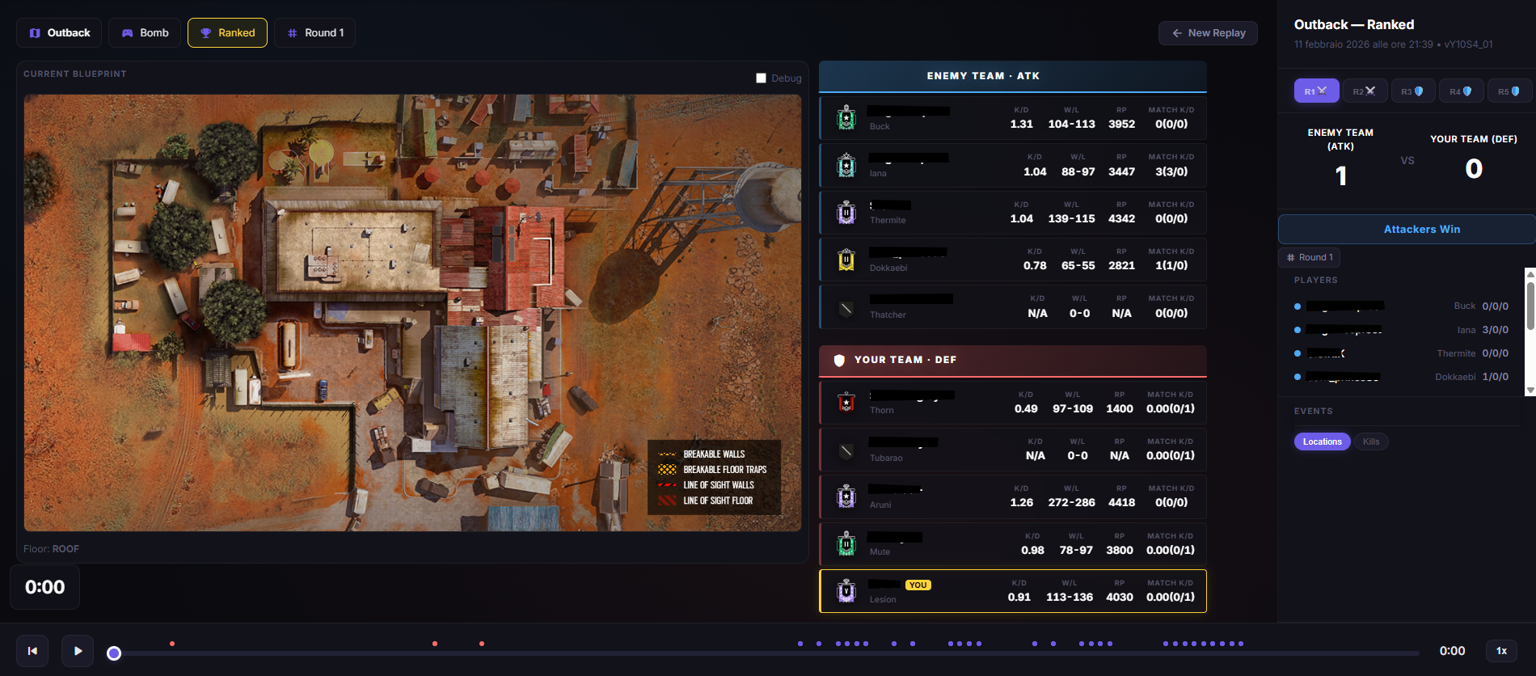Click the players list scrollbar down arrow

[x=1530, y=390]
